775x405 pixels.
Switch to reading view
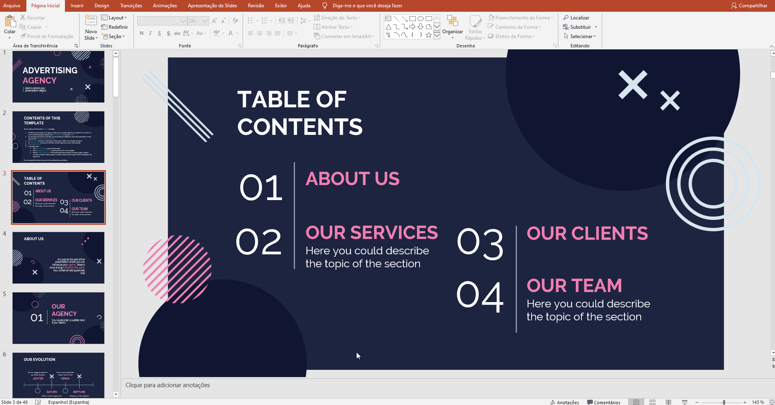[x=668, y=402]
